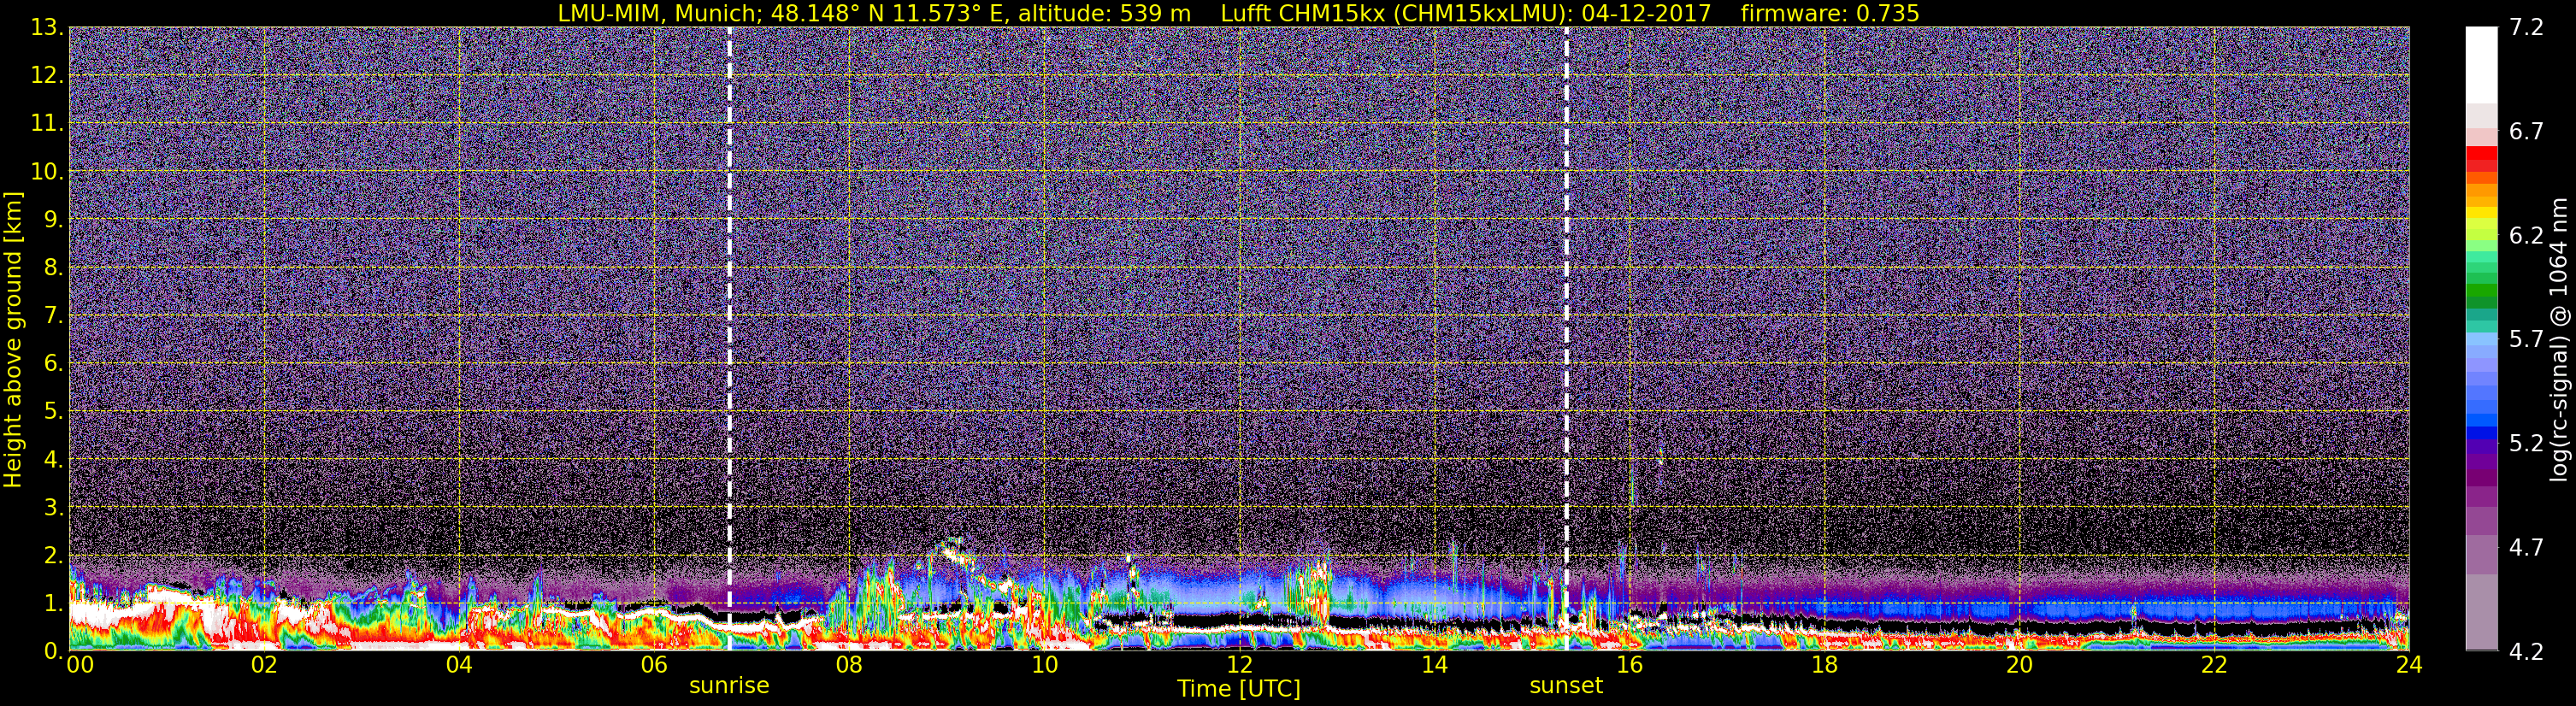Click the colorbar tick value 5.2
The width and height of the screenshot is (2576, 706).
click(x=2526, y=443)
